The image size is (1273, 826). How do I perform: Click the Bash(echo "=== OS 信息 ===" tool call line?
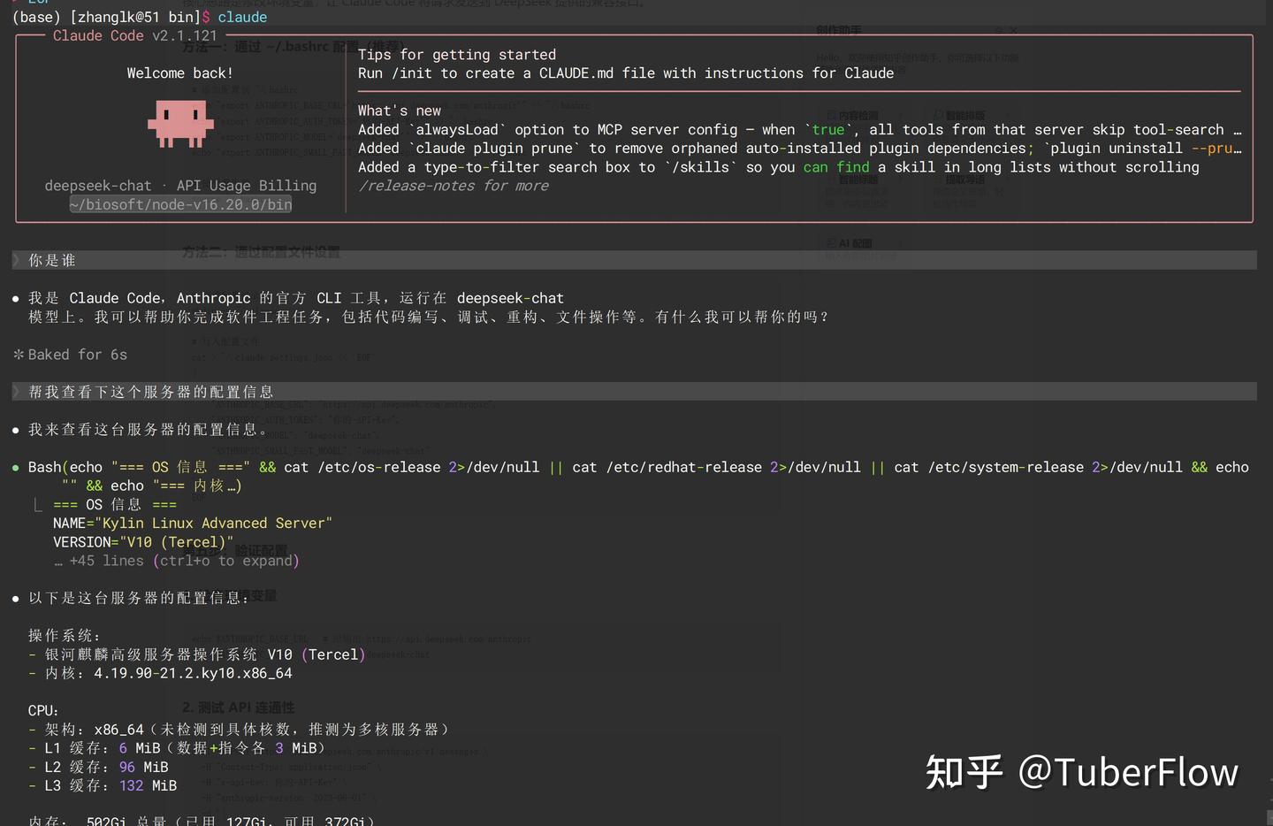click(638, 467)
